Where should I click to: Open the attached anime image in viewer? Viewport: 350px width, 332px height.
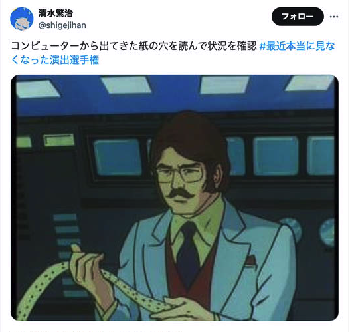tap(175, 198)
